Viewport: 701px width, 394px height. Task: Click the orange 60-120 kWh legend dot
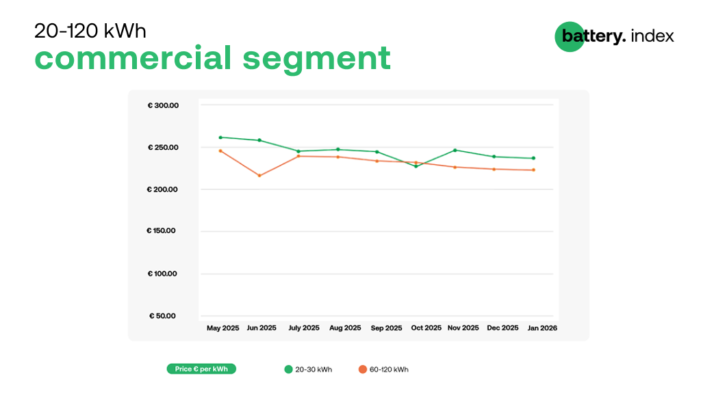[x=363, y=369]
